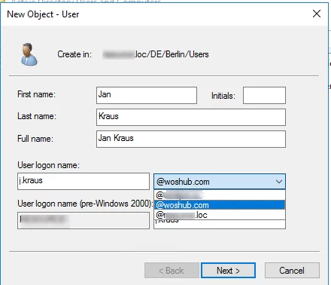Click the Create in path text
This screenshot has height=285, width=331.
tap(156, 54)
